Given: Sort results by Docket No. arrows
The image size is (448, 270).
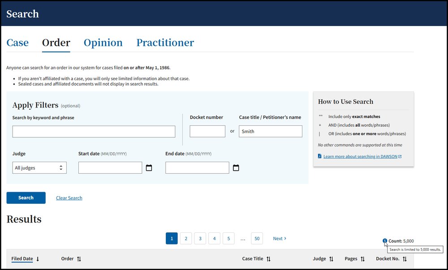Looking at the screenshot, I should (x=405, y=259).
